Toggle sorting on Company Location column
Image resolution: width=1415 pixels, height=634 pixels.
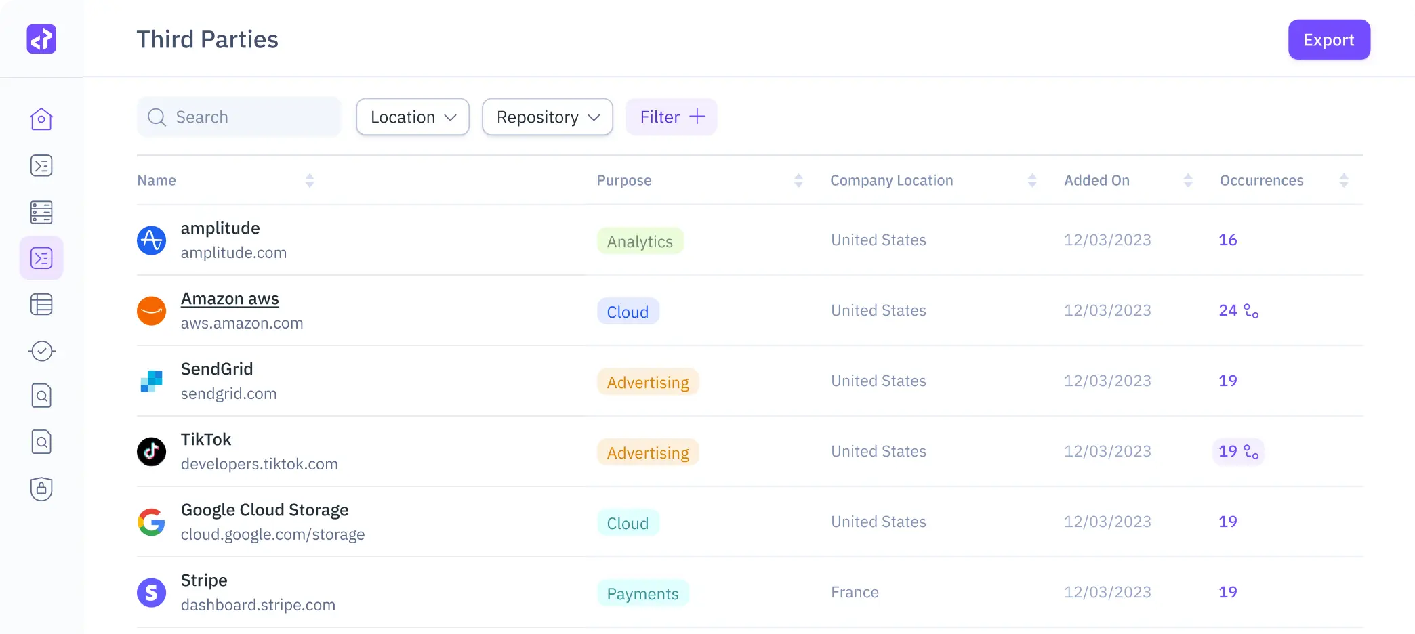pyautogui.click(x=1032, y=180)
